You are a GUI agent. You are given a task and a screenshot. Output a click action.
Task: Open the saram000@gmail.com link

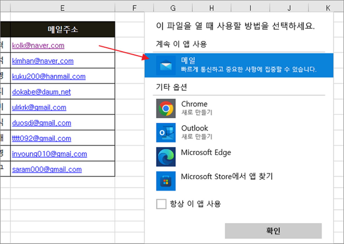tap(47, 169)
